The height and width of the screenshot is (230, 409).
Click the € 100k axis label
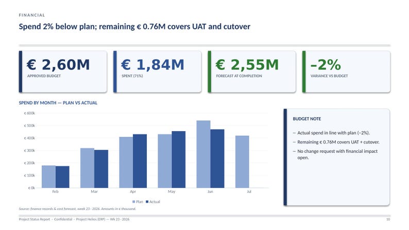pyautogui.click(x=29, y=175)
